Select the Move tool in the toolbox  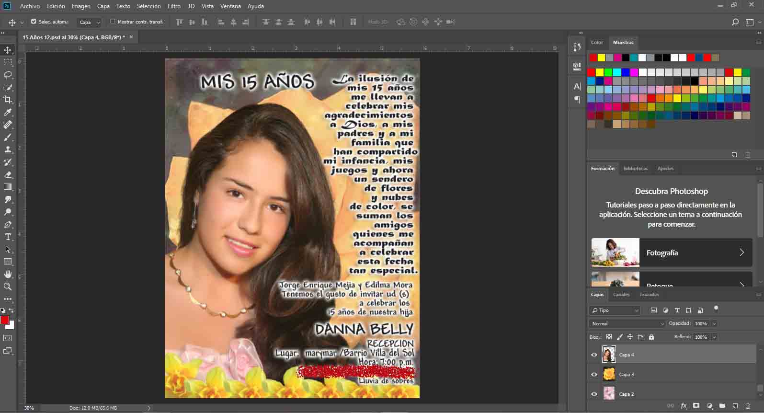[x=8, y=50]
